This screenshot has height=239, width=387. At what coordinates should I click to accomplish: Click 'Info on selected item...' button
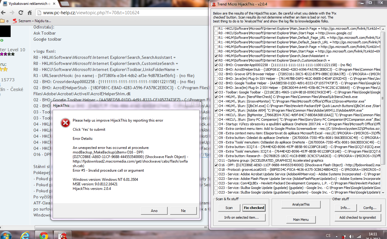coord(242,217)
